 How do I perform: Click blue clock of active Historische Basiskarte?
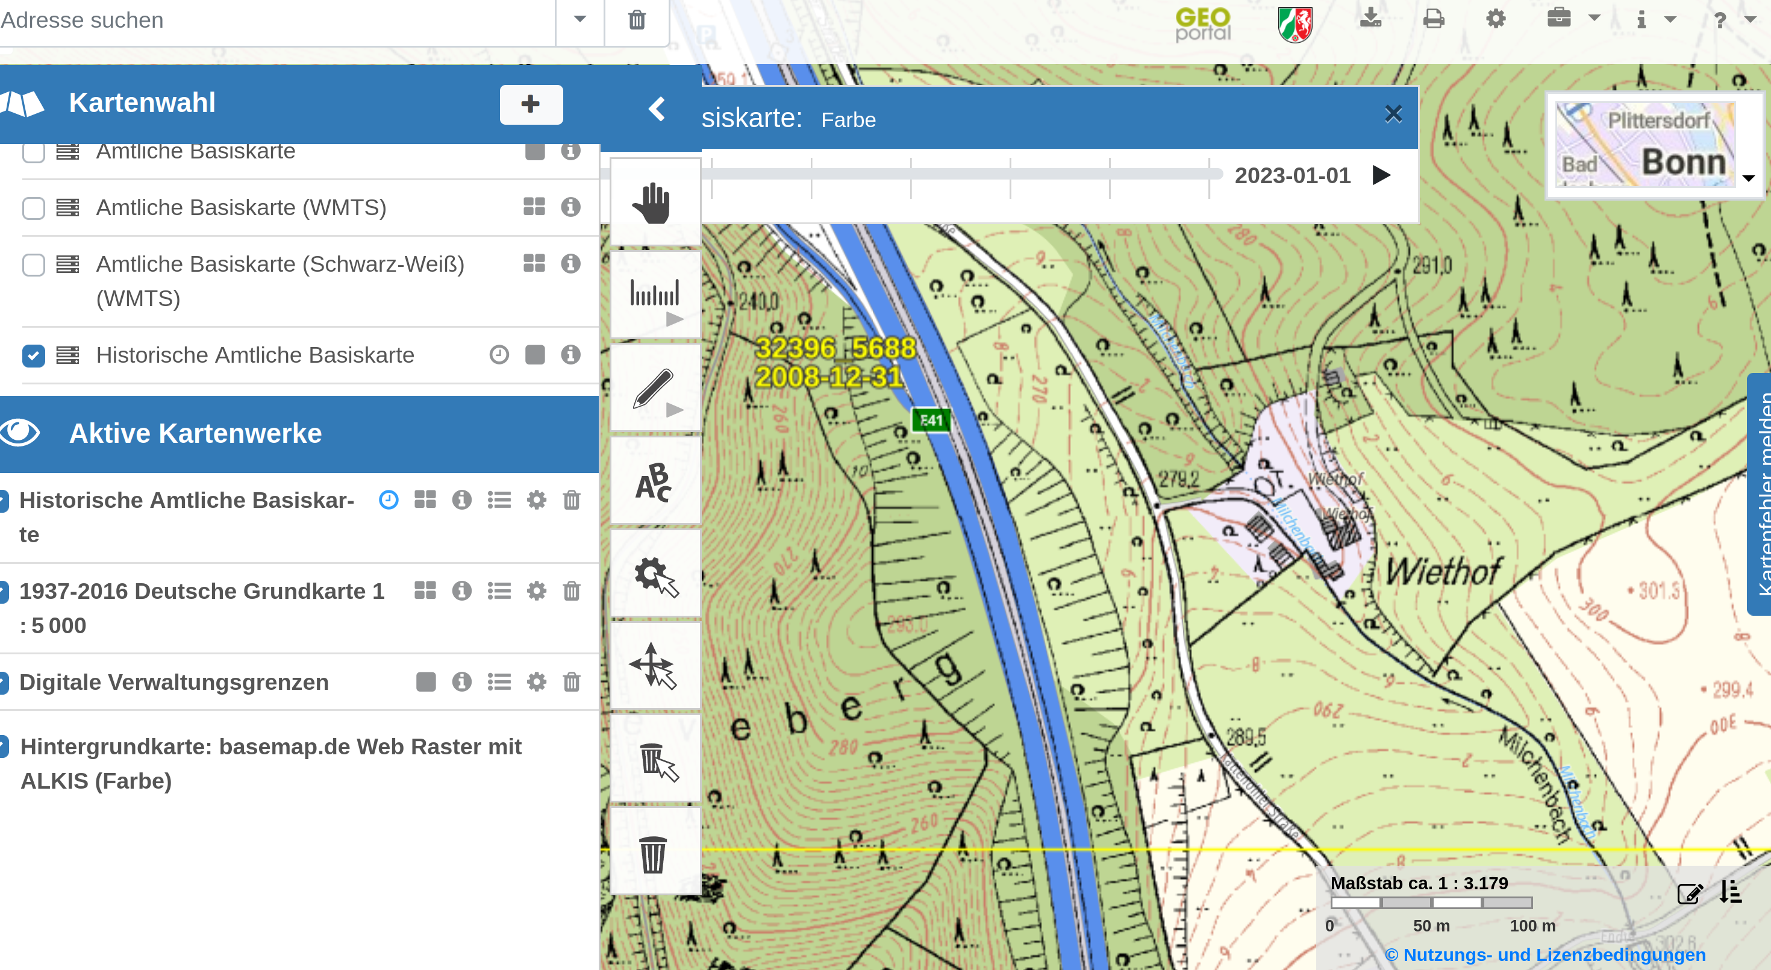coord(389,500)
